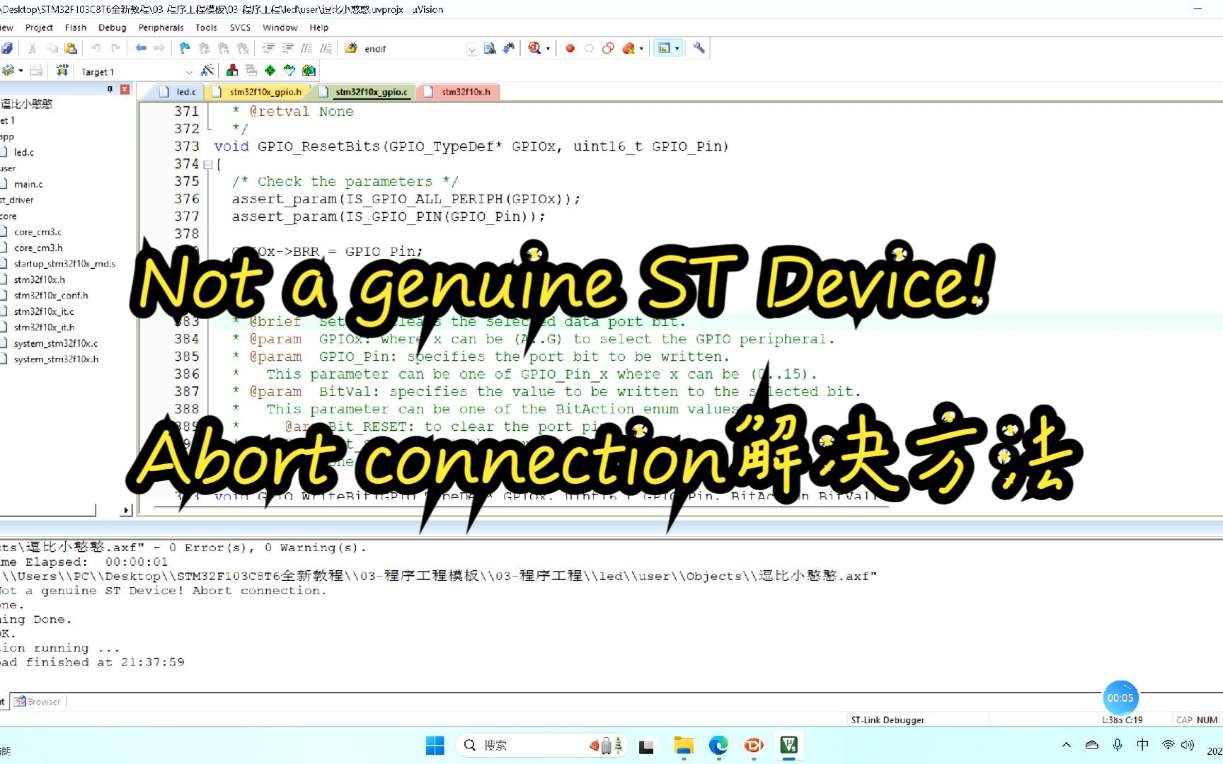Select main.c in the project tree
This screenshot has height=764, width=1223.
click(x=28, y=185)
